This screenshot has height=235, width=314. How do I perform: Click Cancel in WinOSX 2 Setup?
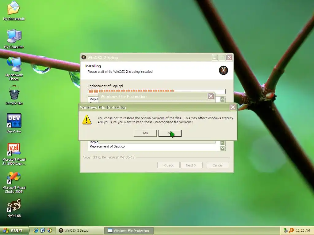pyautogui.click(x=218, y=165)
